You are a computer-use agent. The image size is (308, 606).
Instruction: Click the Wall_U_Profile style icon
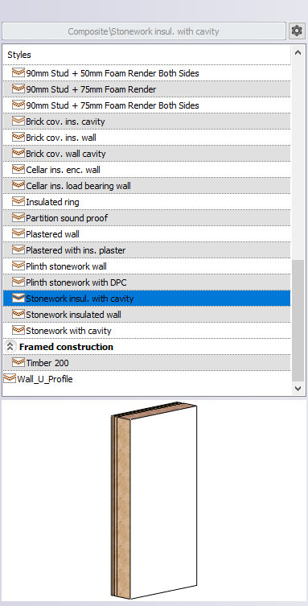tap(10, 379)
